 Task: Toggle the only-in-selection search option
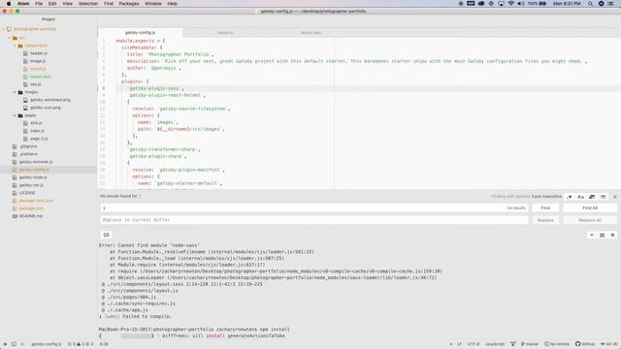(592, 197)
